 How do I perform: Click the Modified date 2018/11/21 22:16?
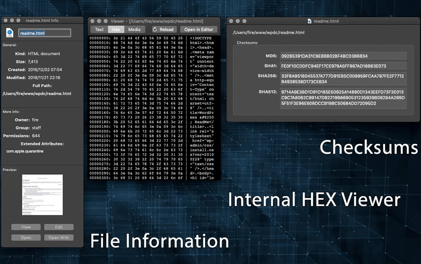tap(44, 78)
